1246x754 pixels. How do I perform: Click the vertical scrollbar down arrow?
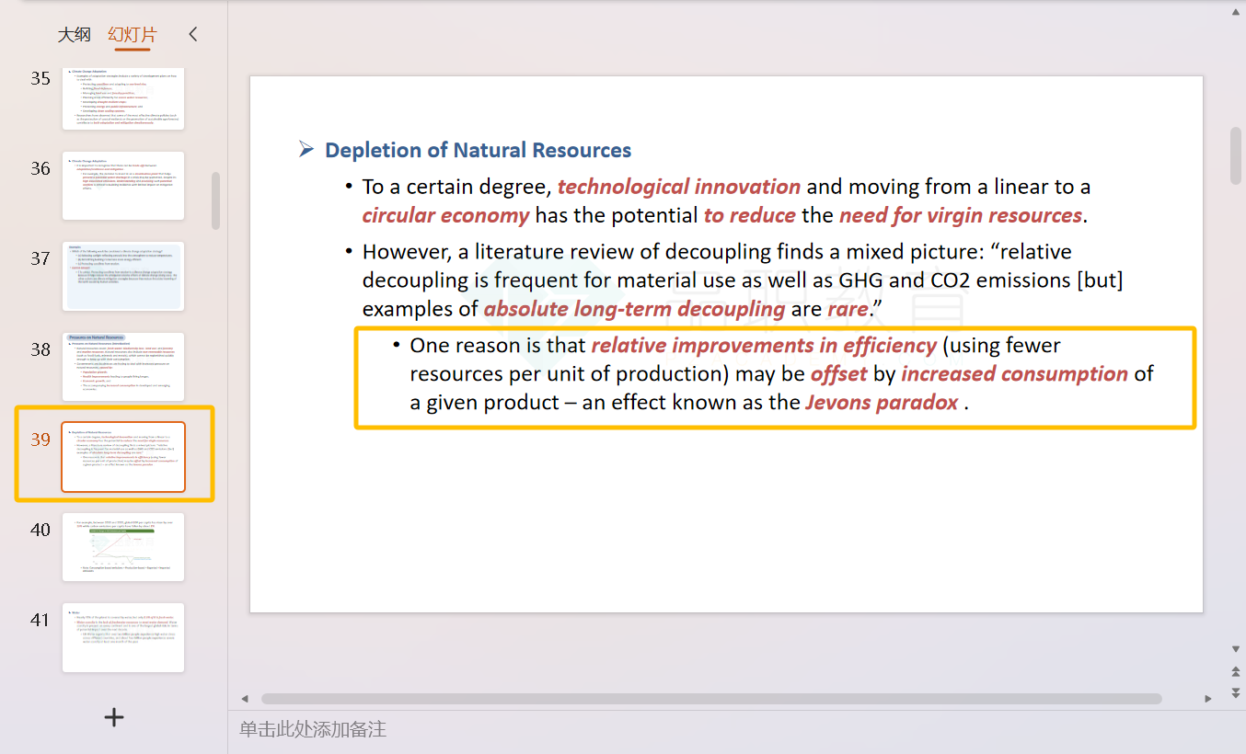click(1237, 649)
